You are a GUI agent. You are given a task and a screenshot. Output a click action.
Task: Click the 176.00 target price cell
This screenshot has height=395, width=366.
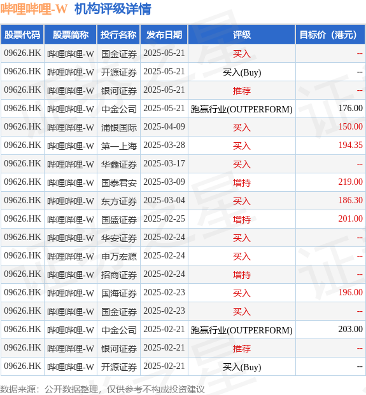coord(350,109)
